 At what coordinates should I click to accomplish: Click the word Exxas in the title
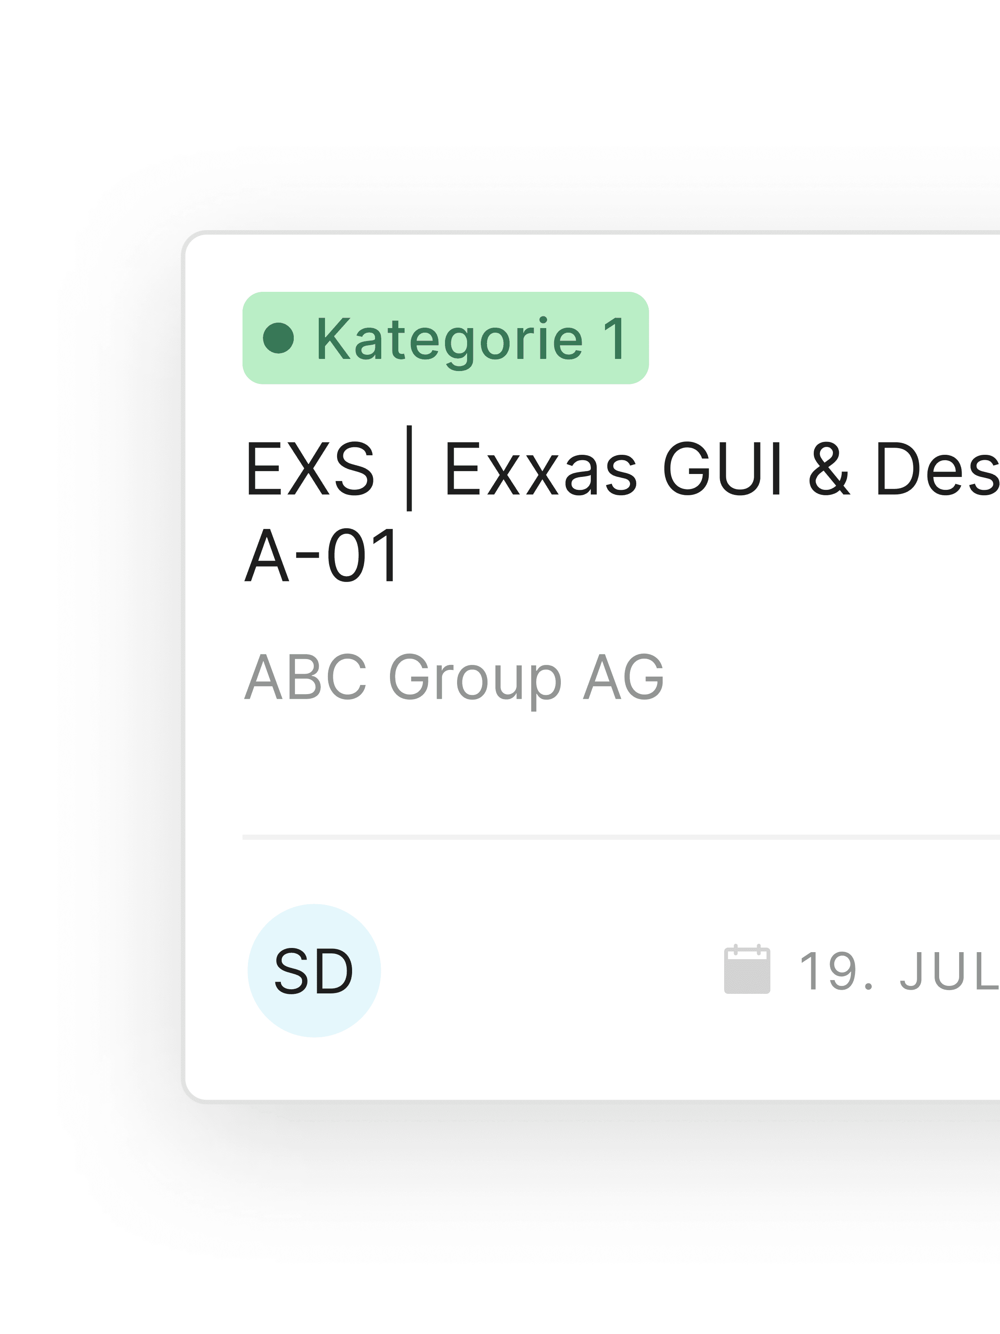[540, 469]
